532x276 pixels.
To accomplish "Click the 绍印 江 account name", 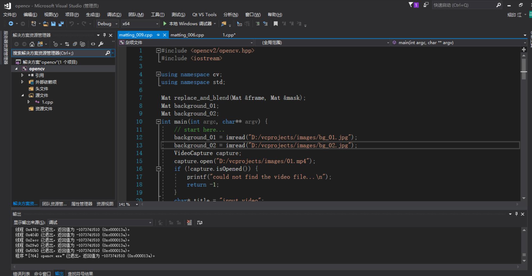I will click(x=514, y=15).
